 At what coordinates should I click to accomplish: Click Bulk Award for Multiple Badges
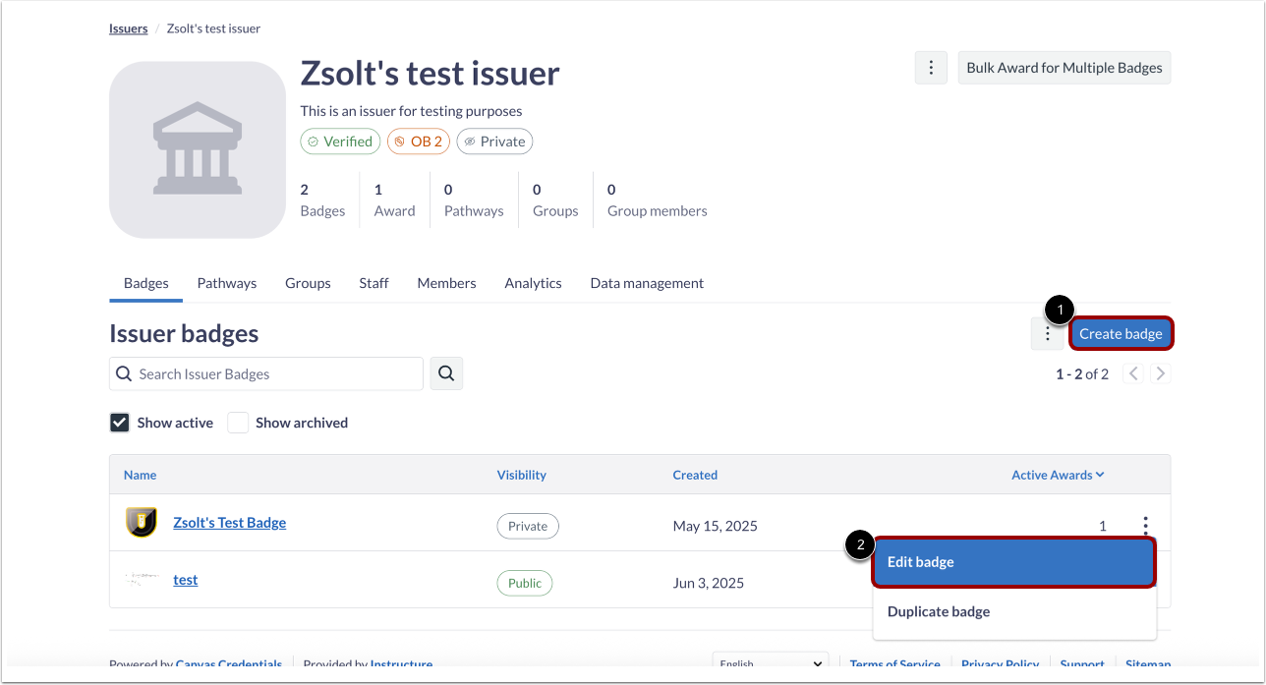point(1065,68)
